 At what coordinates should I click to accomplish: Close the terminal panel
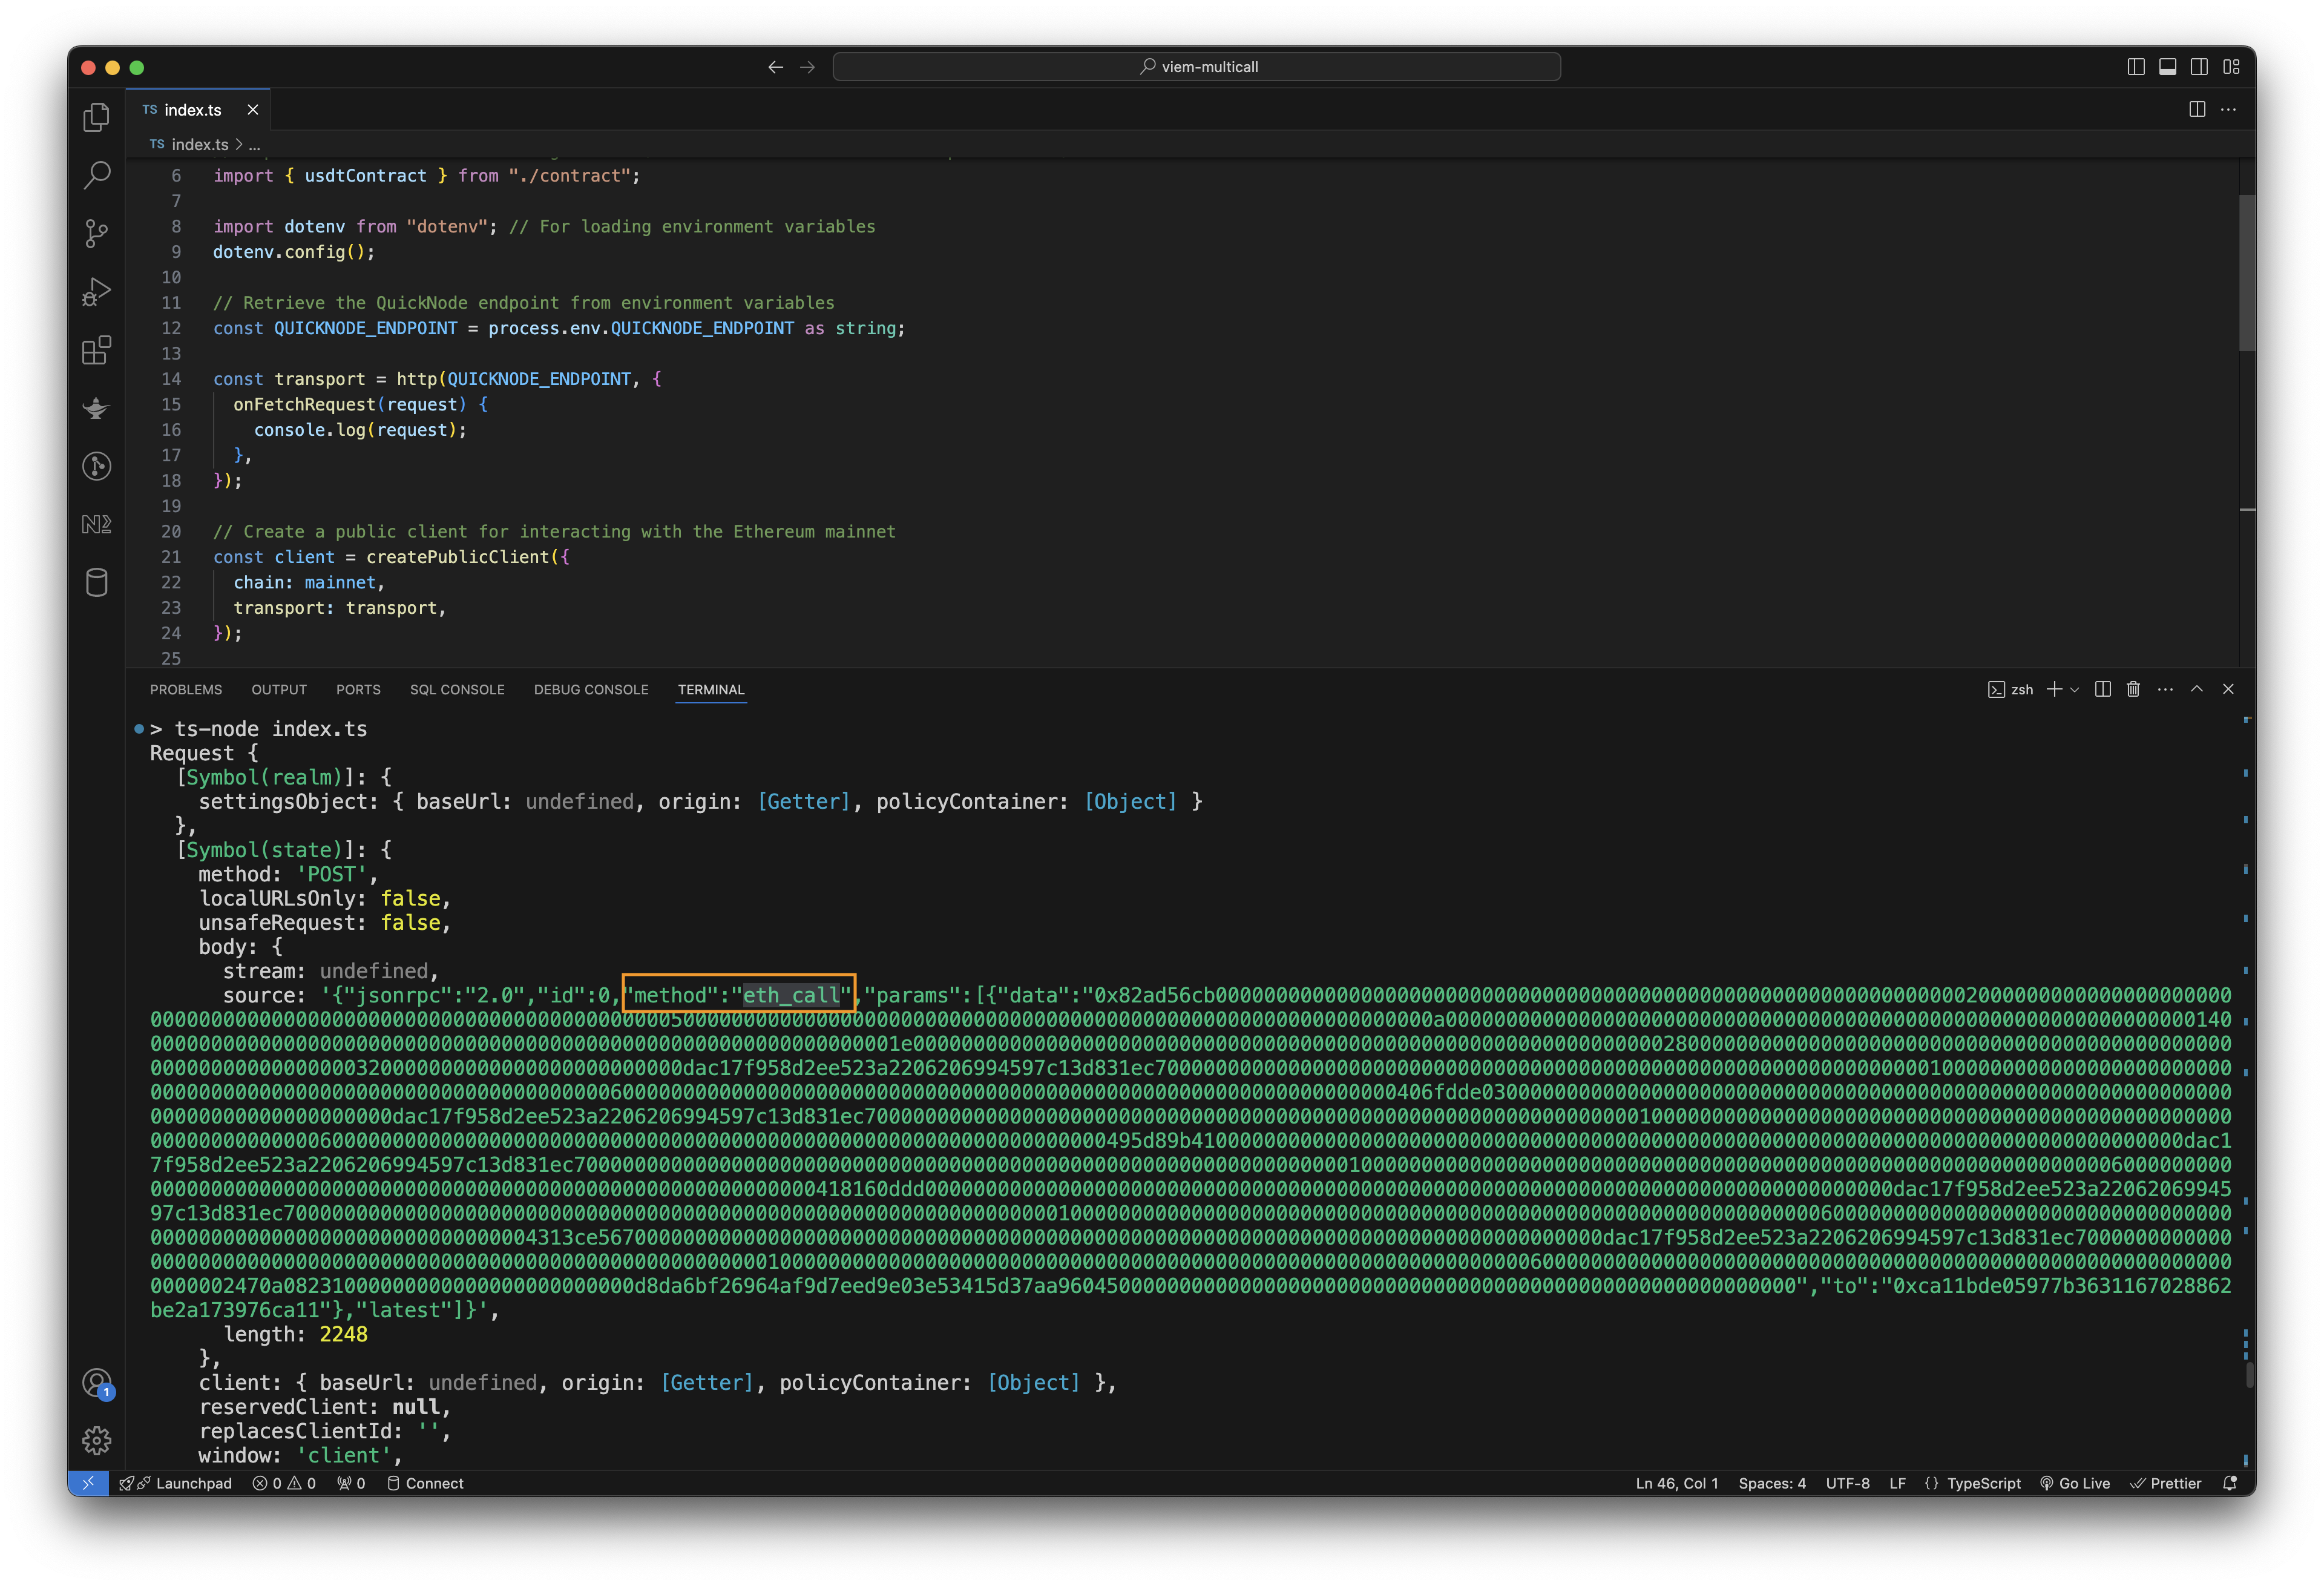(2228, 689)
